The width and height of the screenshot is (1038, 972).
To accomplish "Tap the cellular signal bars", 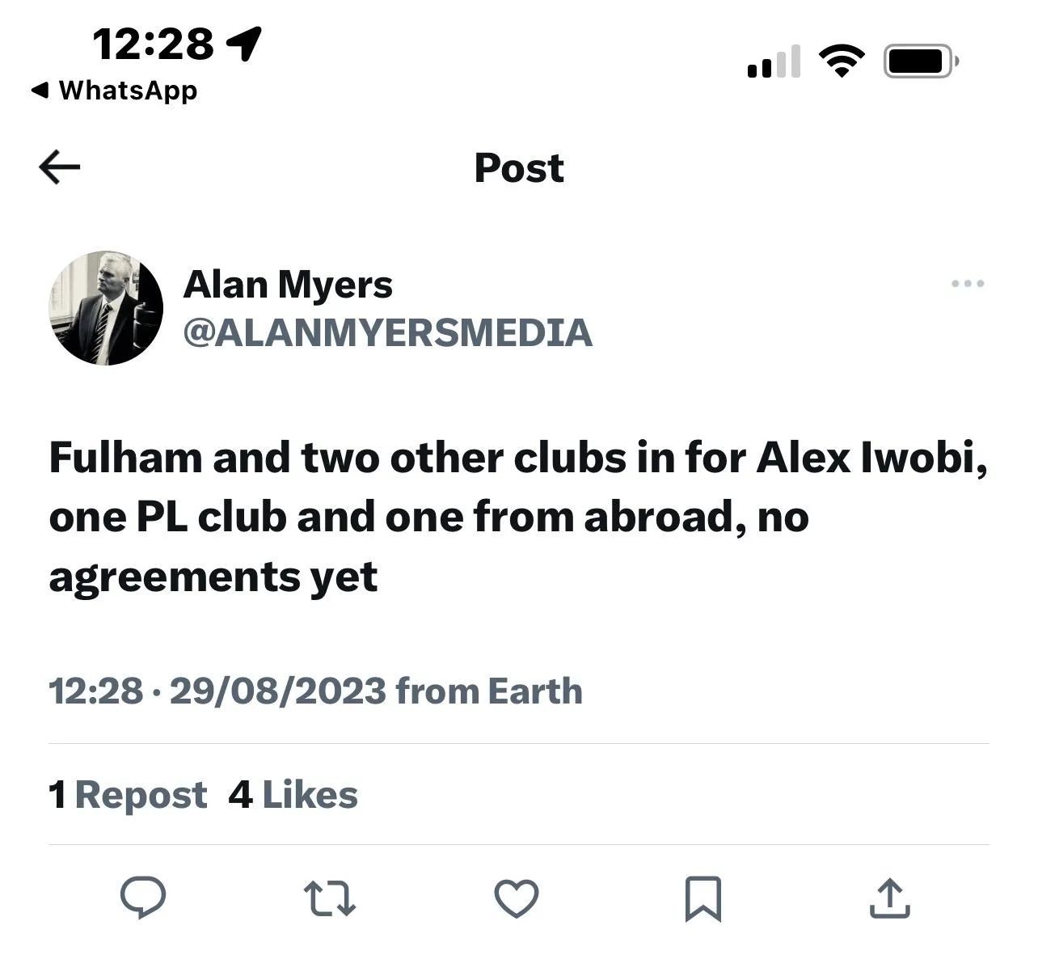I will click(774, 62).
